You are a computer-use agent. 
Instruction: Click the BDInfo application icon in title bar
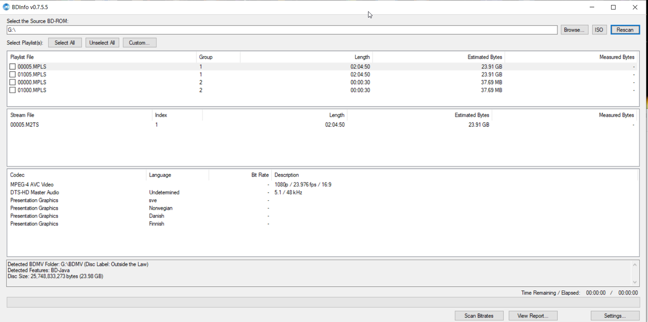click(x=7, y=7)
